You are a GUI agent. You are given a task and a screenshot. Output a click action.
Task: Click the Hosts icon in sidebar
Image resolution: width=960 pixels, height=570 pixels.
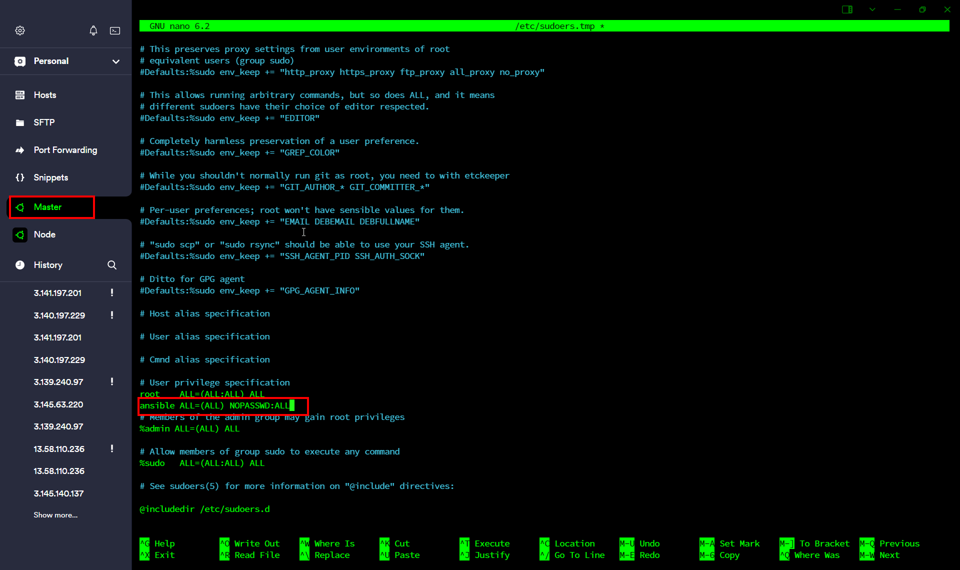[x=20, y=95]
